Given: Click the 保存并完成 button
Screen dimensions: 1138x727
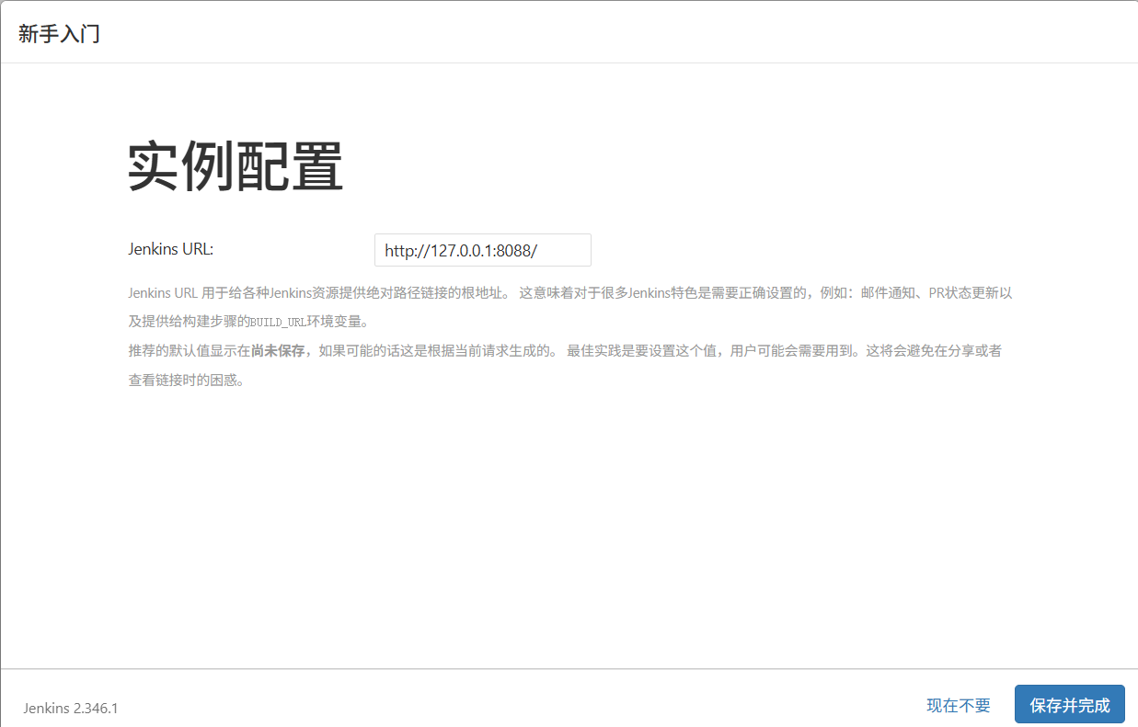Looking at the screenshot, I should [x=1070, y=705].
